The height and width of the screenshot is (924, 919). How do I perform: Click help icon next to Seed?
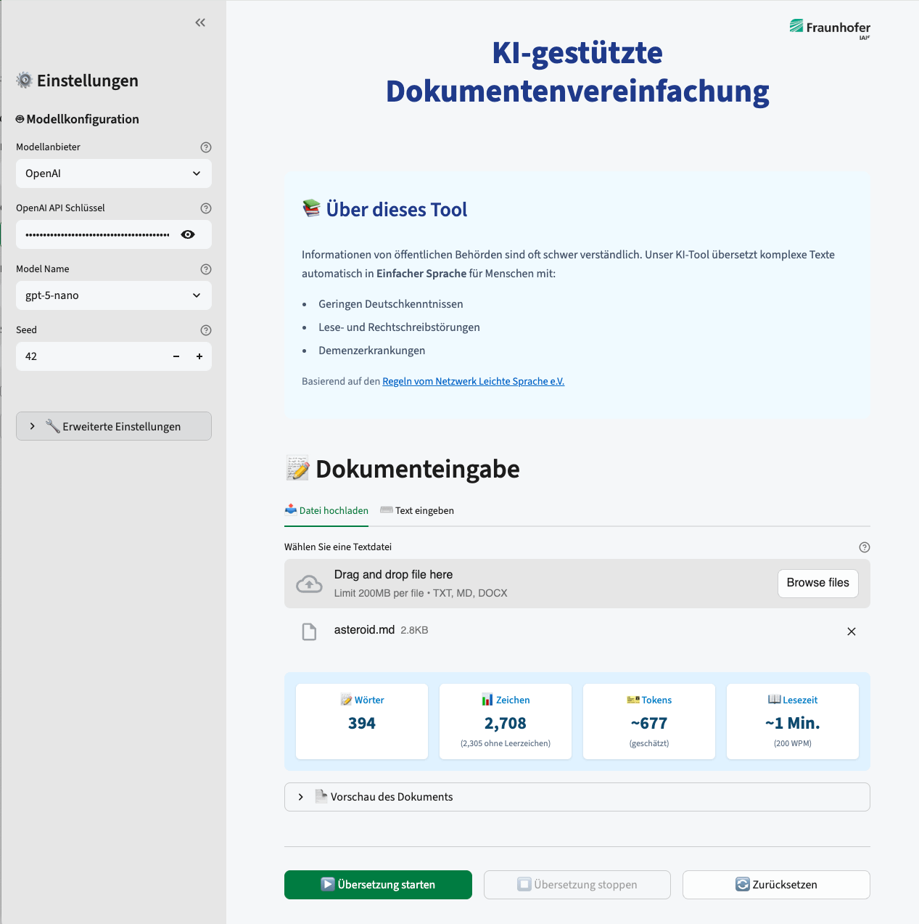[206, 330]
